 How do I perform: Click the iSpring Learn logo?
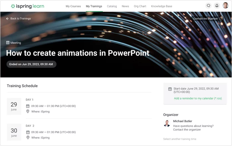coord(28,6)
